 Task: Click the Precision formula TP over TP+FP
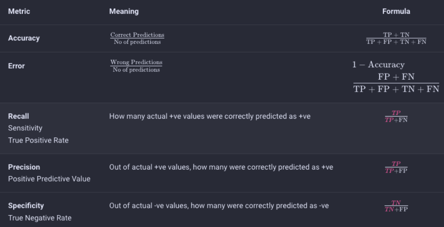(x=396, y=167)
